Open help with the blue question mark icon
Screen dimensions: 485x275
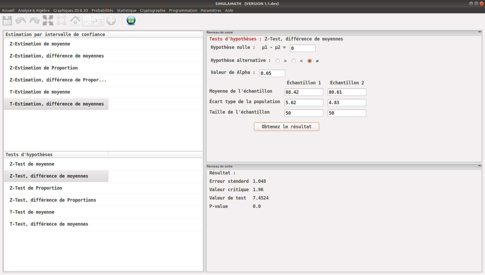pyautogui.click(x=131, y=20)
